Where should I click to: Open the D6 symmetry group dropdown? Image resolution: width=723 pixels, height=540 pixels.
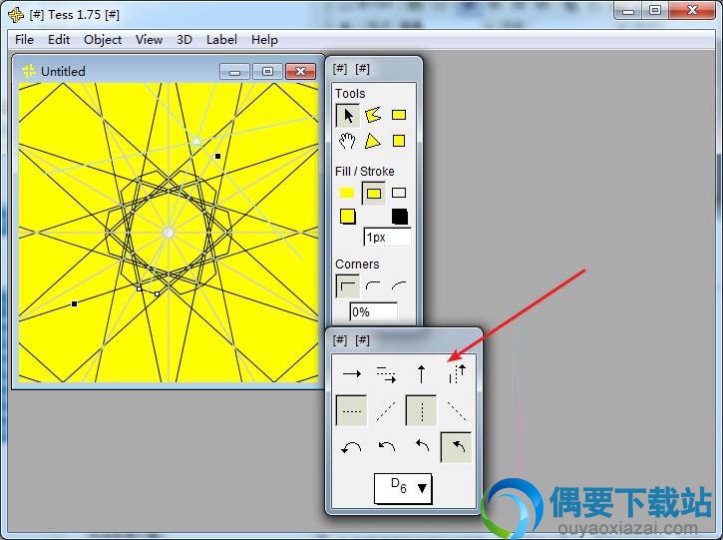point(403,488)
